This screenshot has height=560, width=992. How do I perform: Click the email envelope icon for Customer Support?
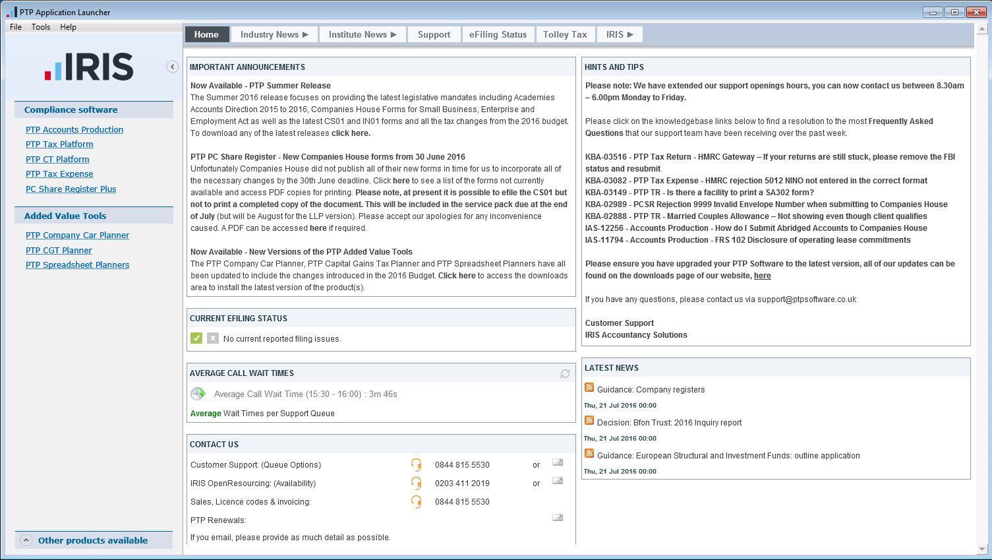click(558, 462)
